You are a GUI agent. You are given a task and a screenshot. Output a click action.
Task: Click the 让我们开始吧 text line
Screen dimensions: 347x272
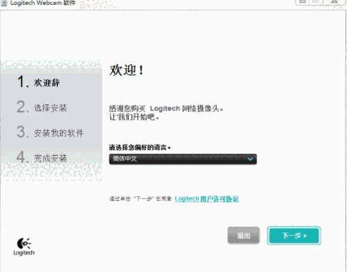134,117
